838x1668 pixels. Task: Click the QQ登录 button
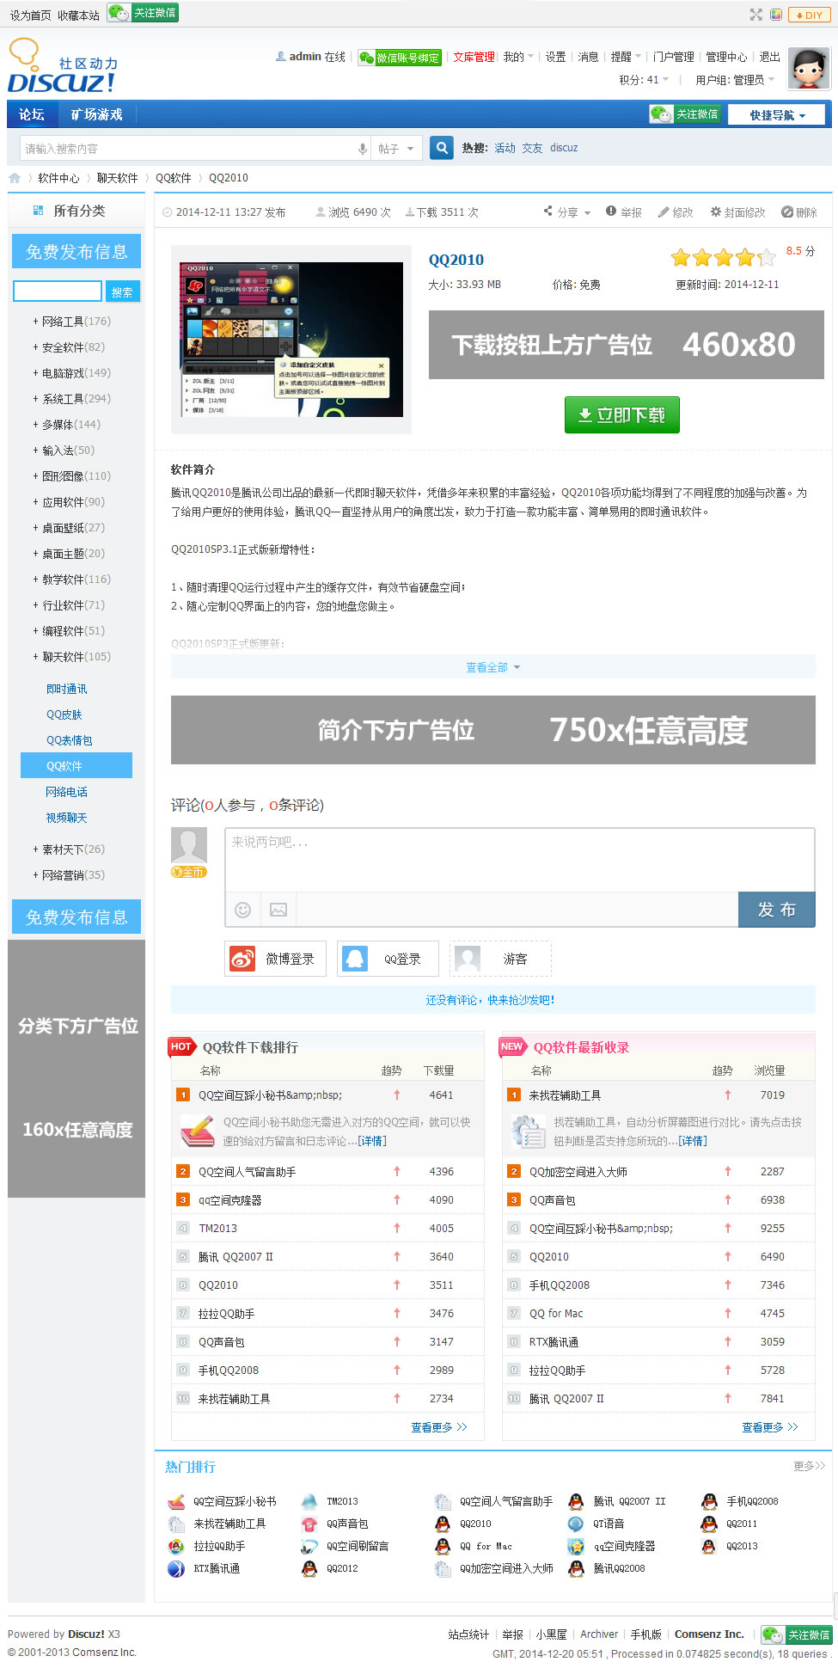tap(388, 959)
